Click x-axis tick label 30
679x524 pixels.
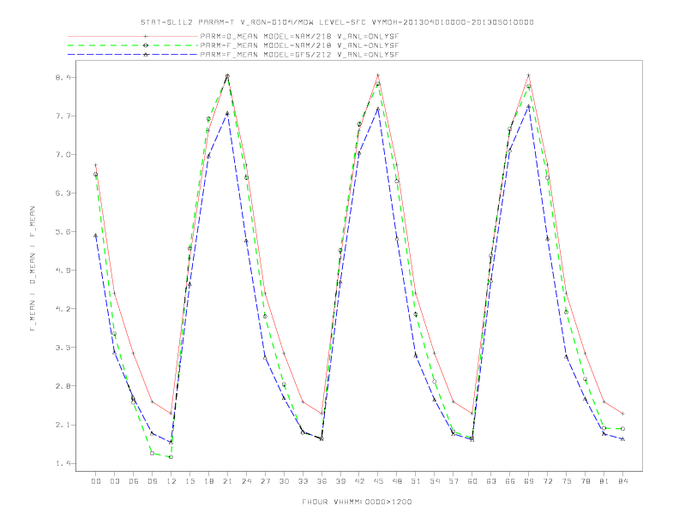pyautogui.click(x=284, y=481)
